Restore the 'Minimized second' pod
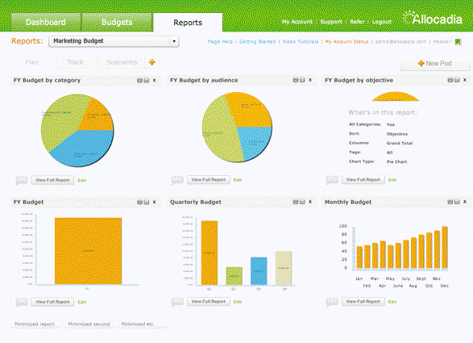Viewport: 473px width, 343px height. [89, 324]
